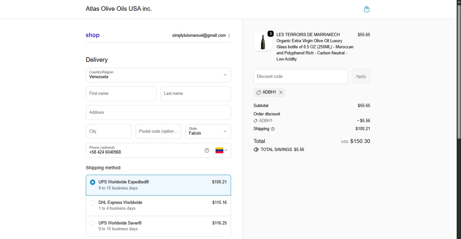Click the quantity badge showing 3
461x239 pixels.
270,34
